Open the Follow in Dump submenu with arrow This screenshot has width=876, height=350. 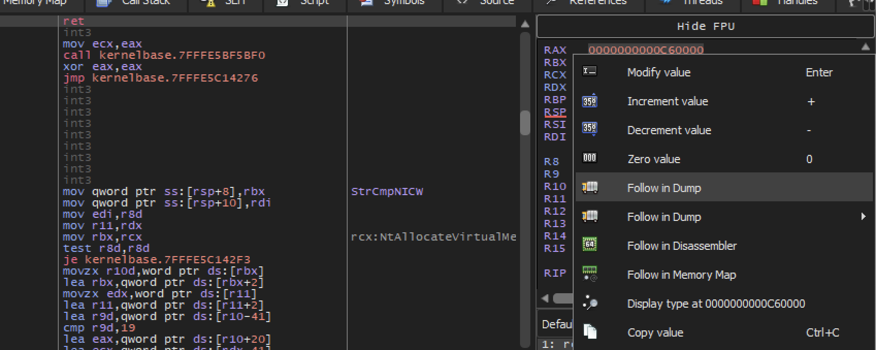point(724,217)
